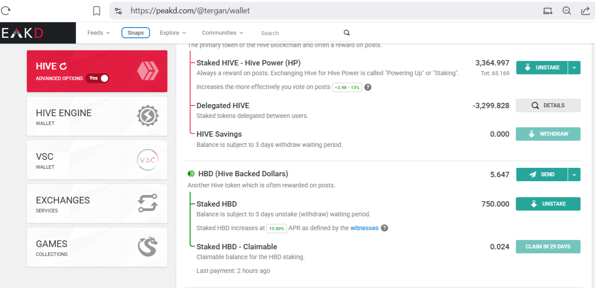Viewport: 595px width, 288px height.
Task: Open the VSC wallet
Action: [97, 160]
